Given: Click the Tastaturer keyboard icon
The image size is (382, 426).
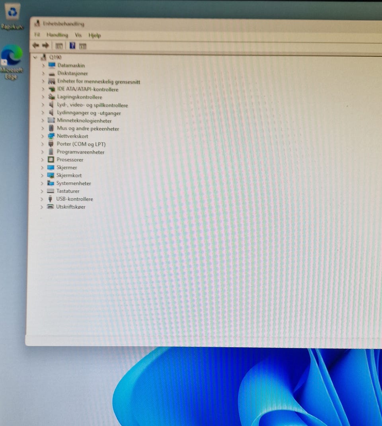Looking at the screenshot, I should coord(51,191).
